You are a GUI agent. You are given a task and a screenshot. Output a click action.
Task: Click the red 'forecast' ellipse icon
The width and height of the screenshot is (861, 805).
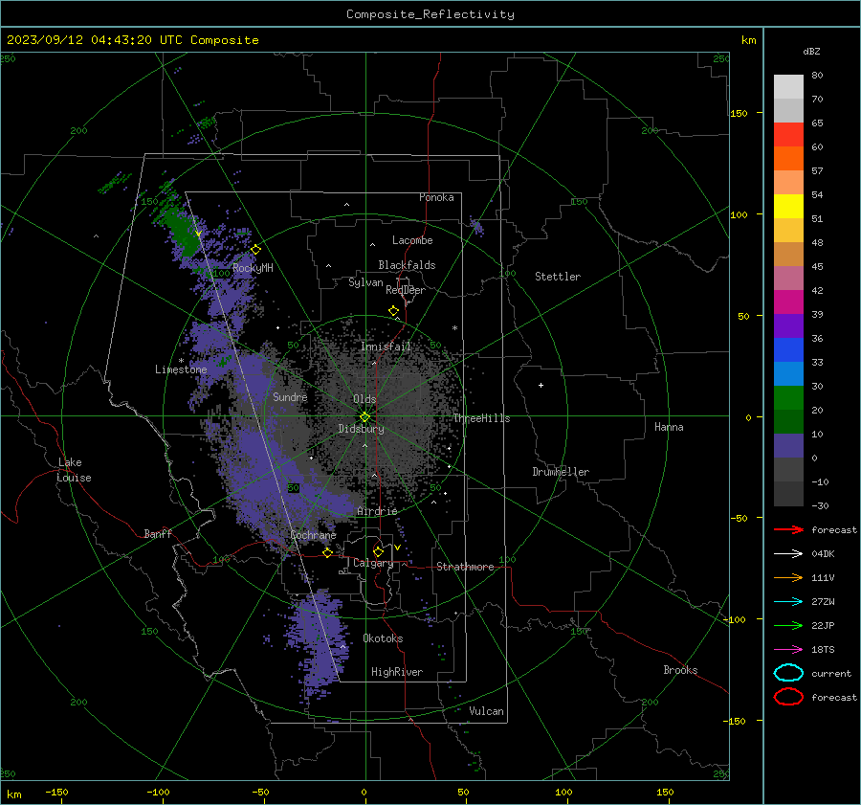click(x=788, y=697)
